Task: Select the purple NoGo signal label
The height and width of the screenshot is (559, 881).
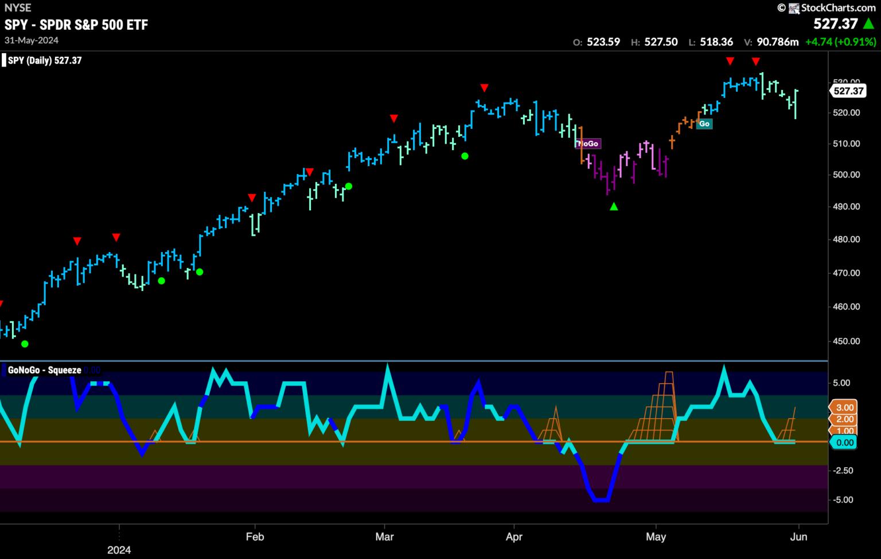Action: (588, 144)
